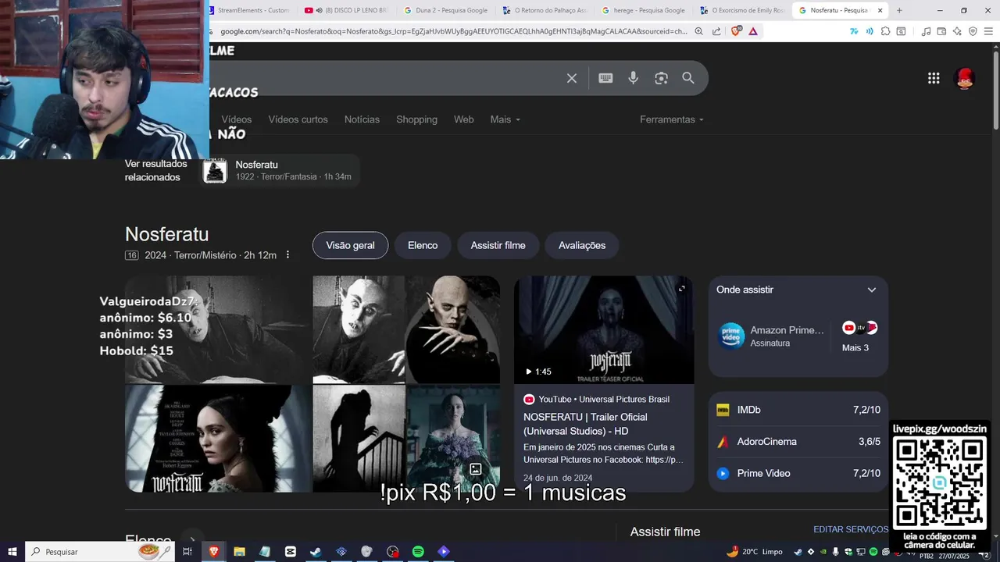Clear the Google search box text
Viewport: 1000px width, 562px height.
click(x=572, y=78)
